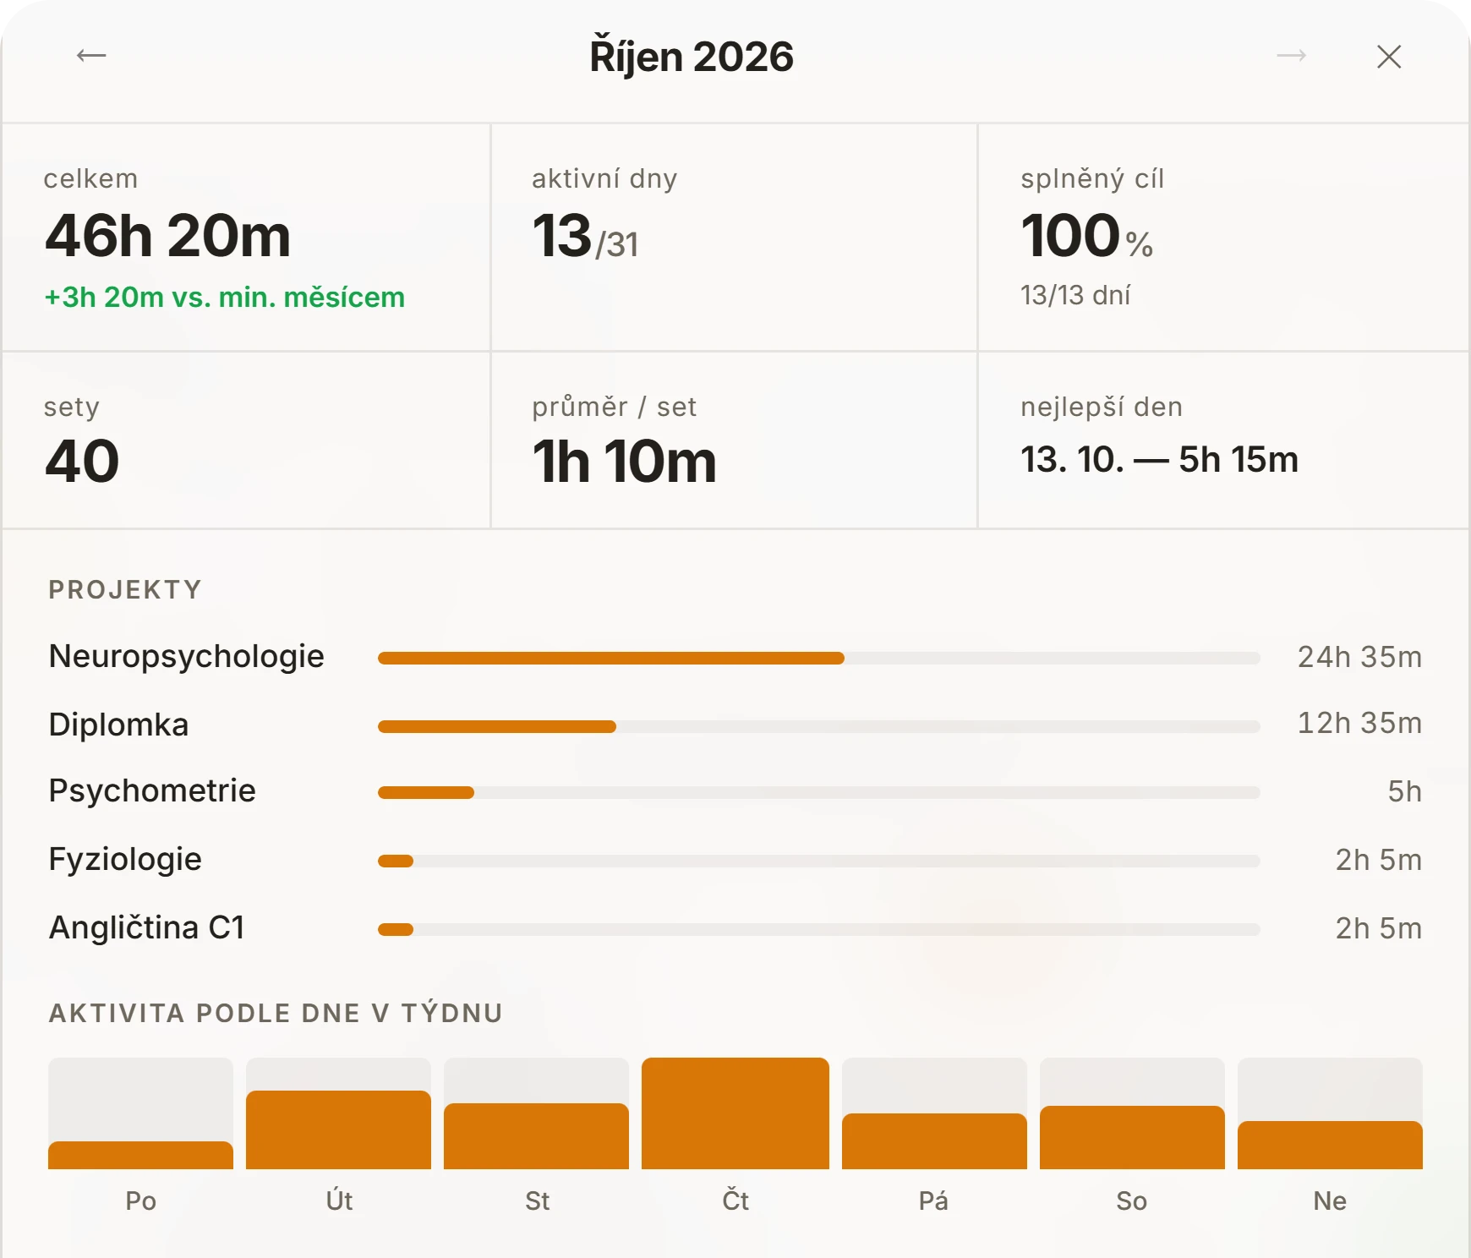Open the Angličtina C1 project row
The width and height of the screenshot is (1471, 1258).
tap(735, 928)
